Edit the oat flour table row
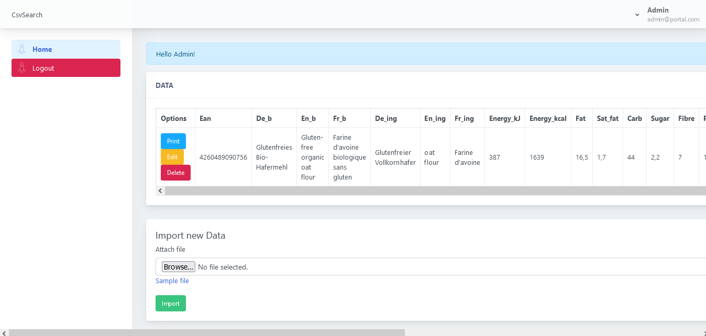This screenshot has height=336, width=706. 172,156
